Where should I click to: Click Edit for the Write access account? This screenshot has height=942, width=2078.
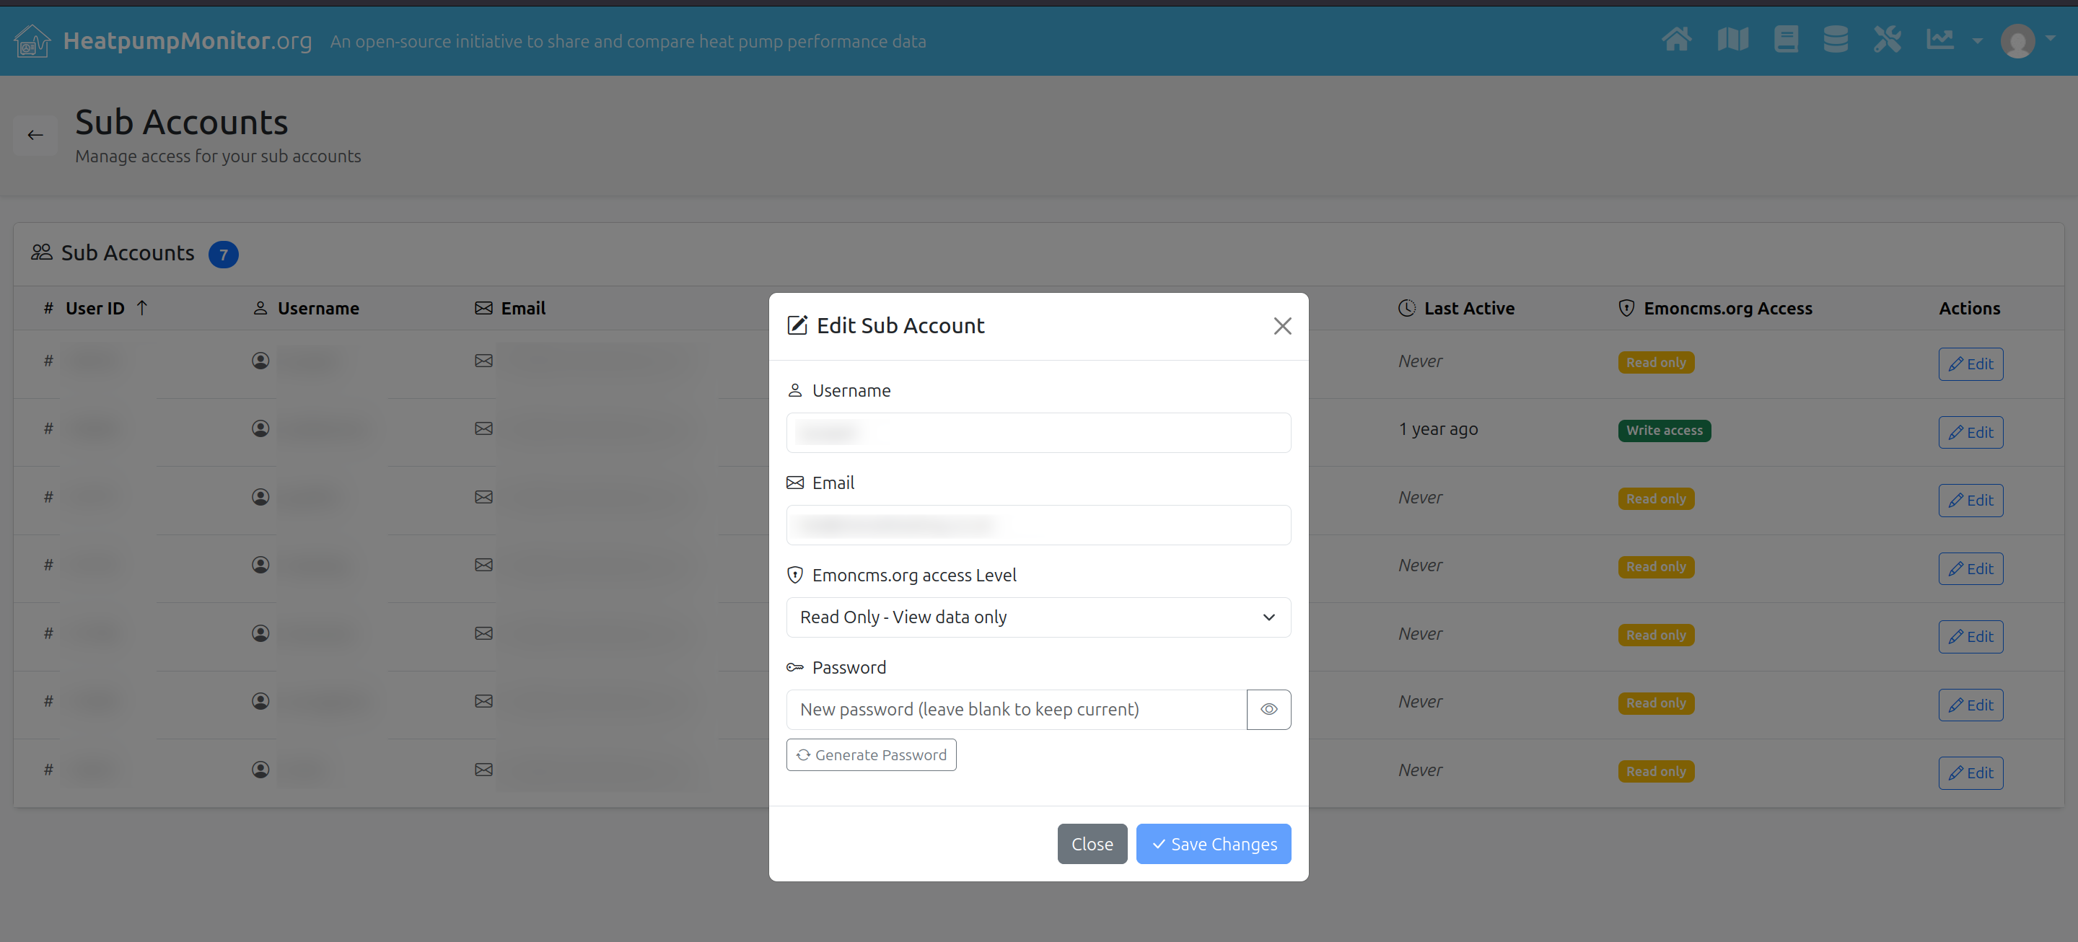coord(1970,432)
